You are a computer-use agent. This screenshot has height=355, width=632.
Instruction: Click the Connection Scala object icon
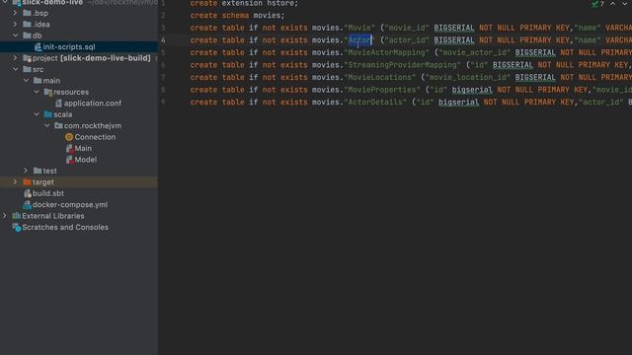tap(69, 137)
